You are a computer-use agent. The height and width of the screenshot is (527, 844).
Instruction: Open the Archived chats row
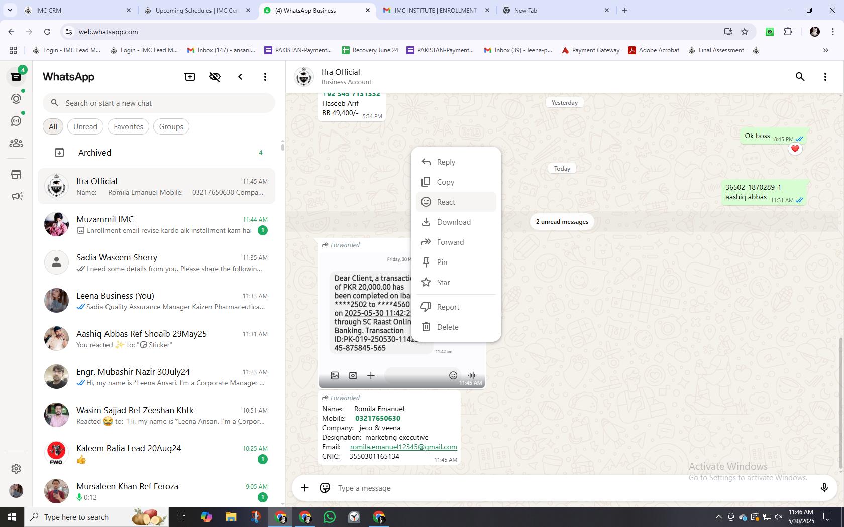(157, 153)
